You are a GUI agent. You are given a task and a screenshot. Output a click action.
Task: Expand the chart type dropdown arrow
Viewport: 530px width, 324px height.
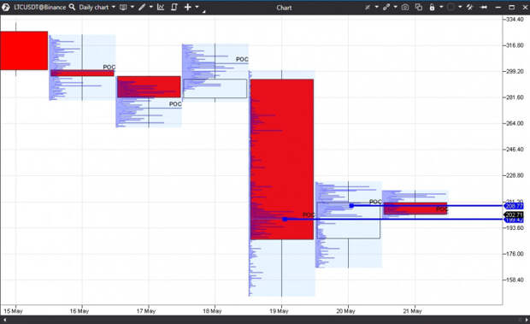click(132, 7)
